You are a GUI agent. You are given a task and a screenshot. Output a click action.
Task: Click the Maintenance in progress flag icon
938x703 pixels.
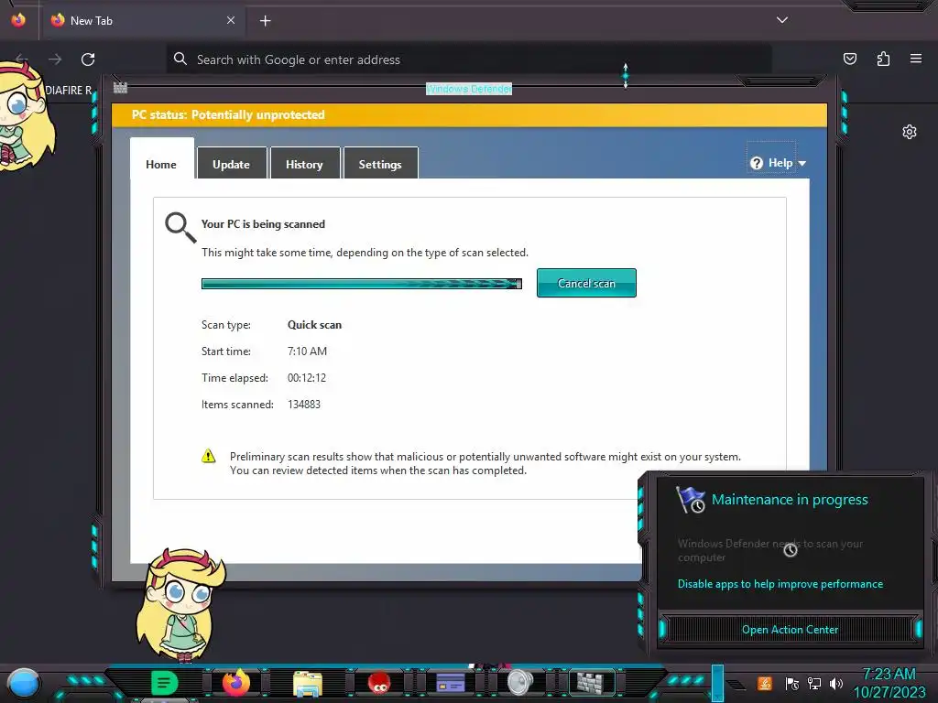(691, 500)
